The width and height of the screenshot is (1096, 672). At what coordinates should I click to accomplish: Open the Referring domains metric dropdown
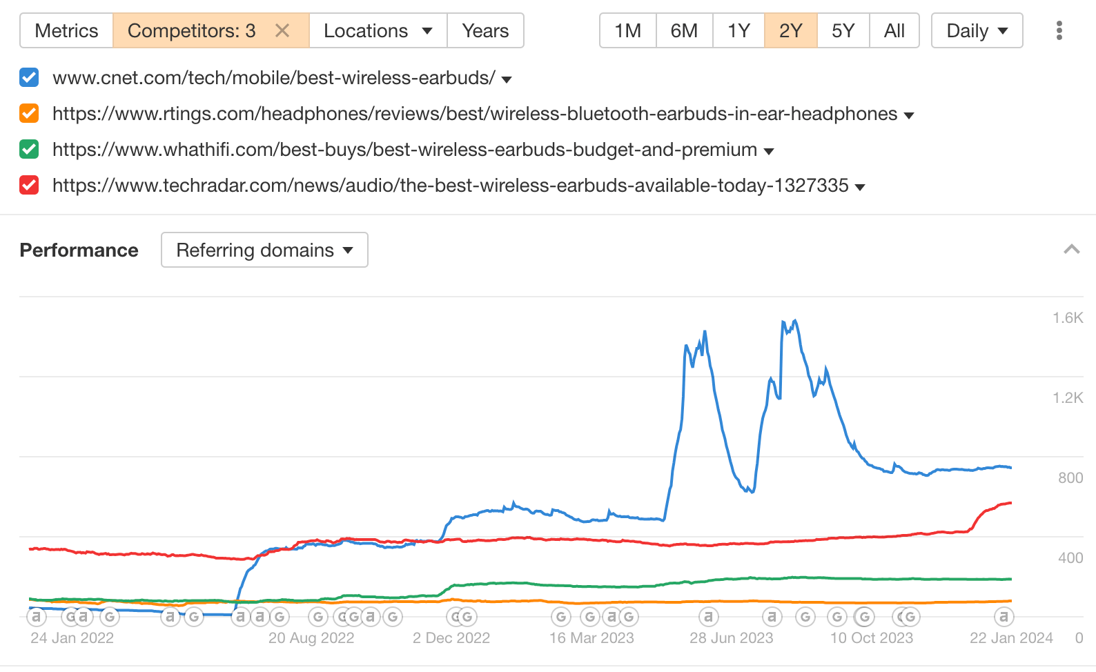[264, 250]
